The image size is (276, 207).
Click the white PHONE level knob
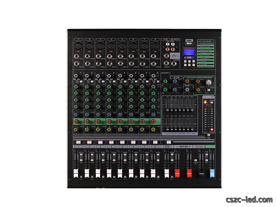tap(187, 90)
